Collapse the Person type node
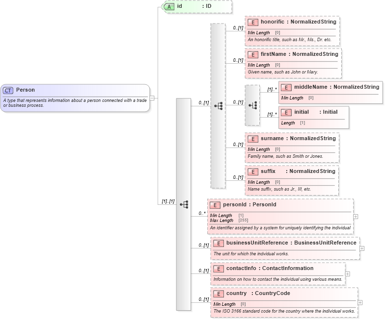385x320 pixels. 152,98
